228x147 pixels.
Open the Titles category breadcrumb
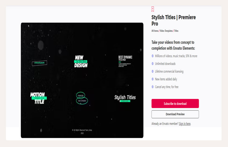click(x=176, y=31)
